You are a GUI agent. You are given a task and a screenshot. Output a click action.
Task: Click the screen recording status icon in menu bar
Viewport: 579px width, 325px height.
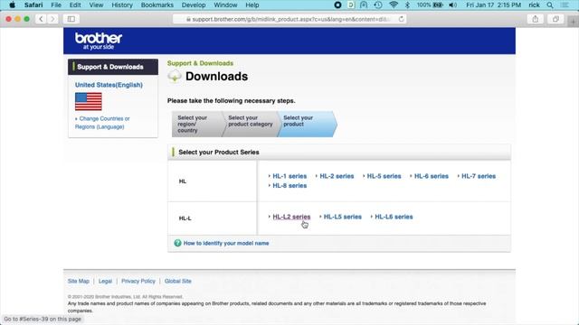[337, 5]
